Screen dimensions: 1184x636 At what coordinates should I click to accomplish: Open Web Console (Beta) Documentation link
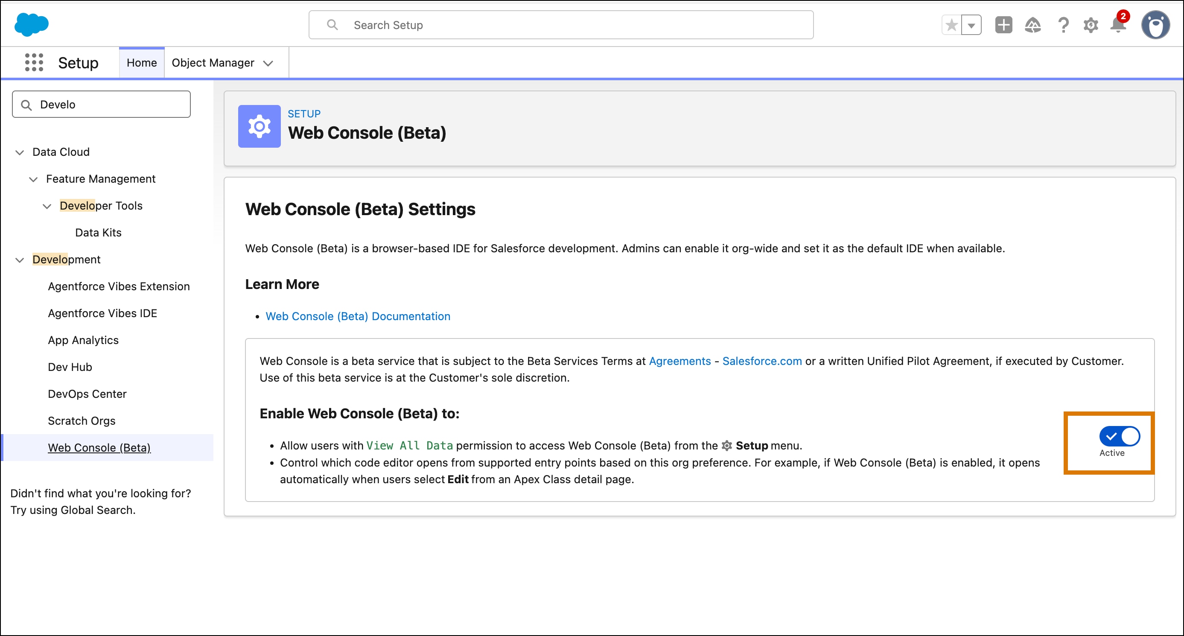coord(358,316)
